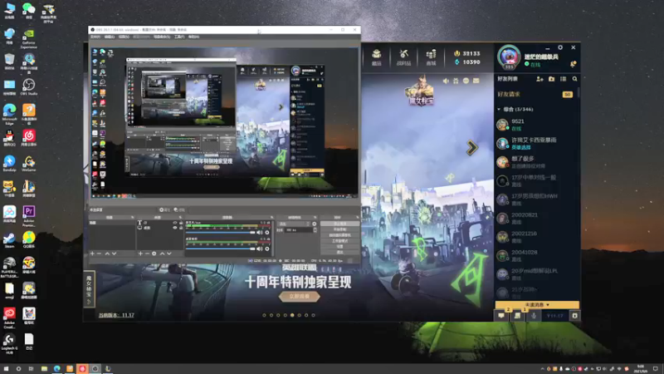
Task: Click the voice microphone icon at client bottom
Action: click(534, 316)
